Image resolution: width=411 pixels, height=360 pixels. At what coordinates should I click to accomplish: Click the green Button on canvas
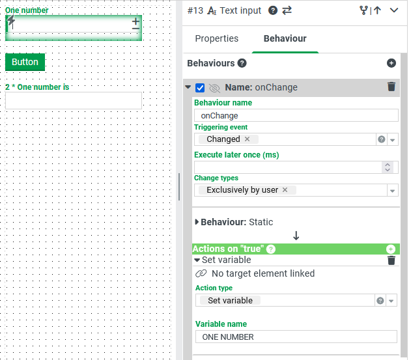pos(25,62)
